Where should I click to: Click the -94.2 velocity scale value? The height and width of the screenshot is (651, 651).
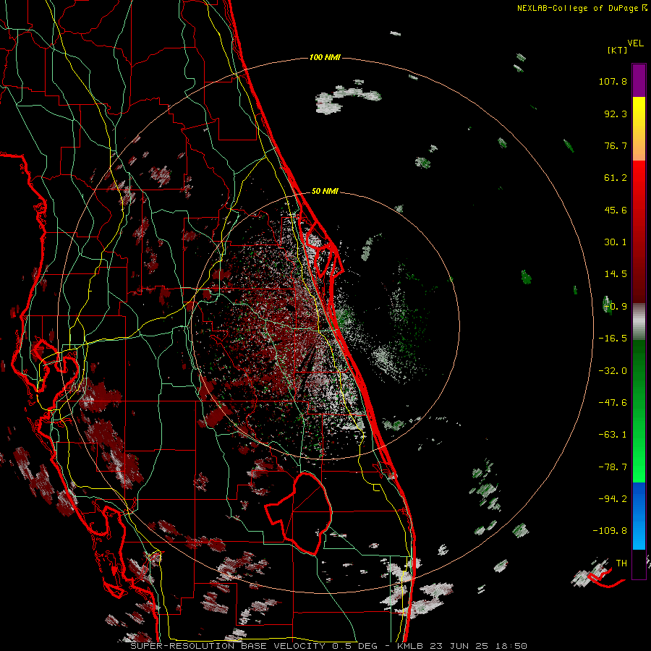pos(613,499)
